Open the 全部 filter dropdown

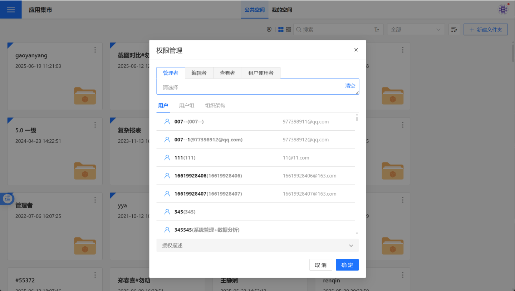coord(416,30)
